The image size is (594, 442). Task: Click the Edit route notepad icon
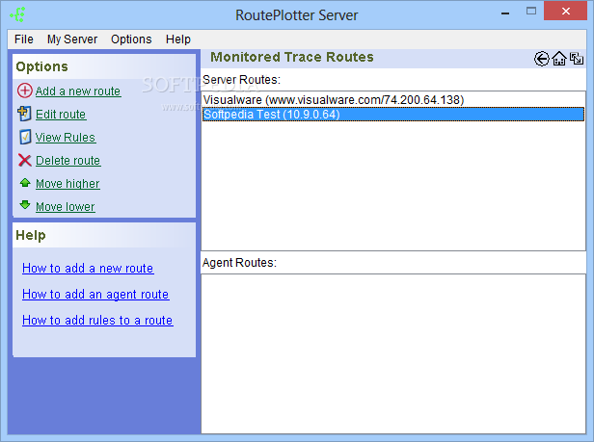point(25,114)
